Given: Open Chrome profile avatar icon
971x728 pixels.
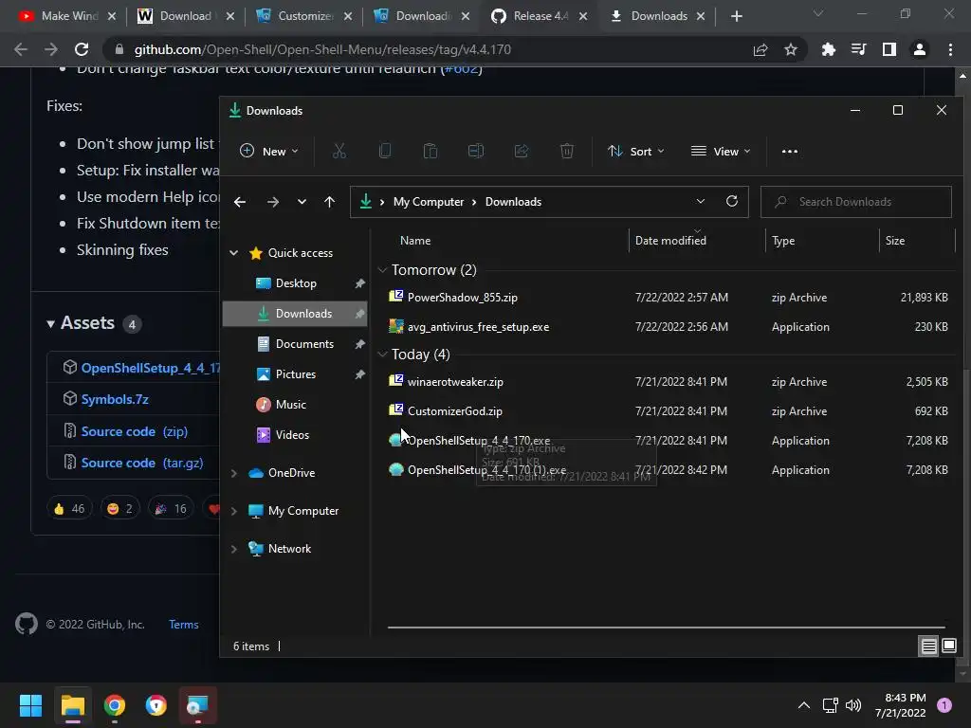Looking at the screenshot, I should click(920, 49).
